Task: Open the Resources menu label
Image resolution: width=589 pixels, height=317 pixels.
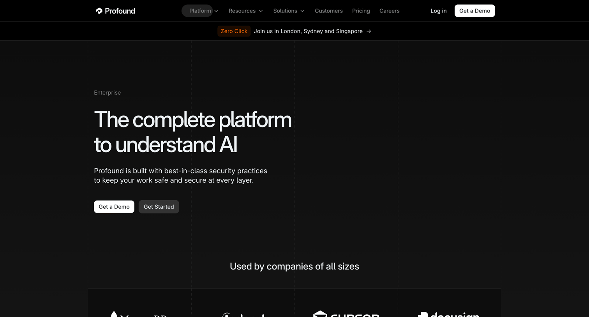Action: (x=242, y=11)
